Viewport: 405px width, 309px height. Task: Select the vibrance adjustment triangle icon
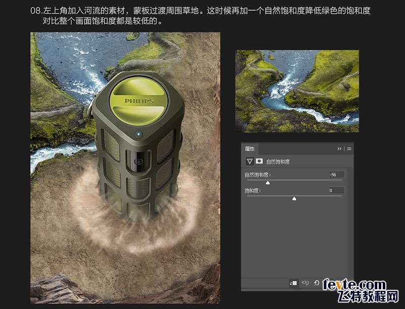pos(250,162)
